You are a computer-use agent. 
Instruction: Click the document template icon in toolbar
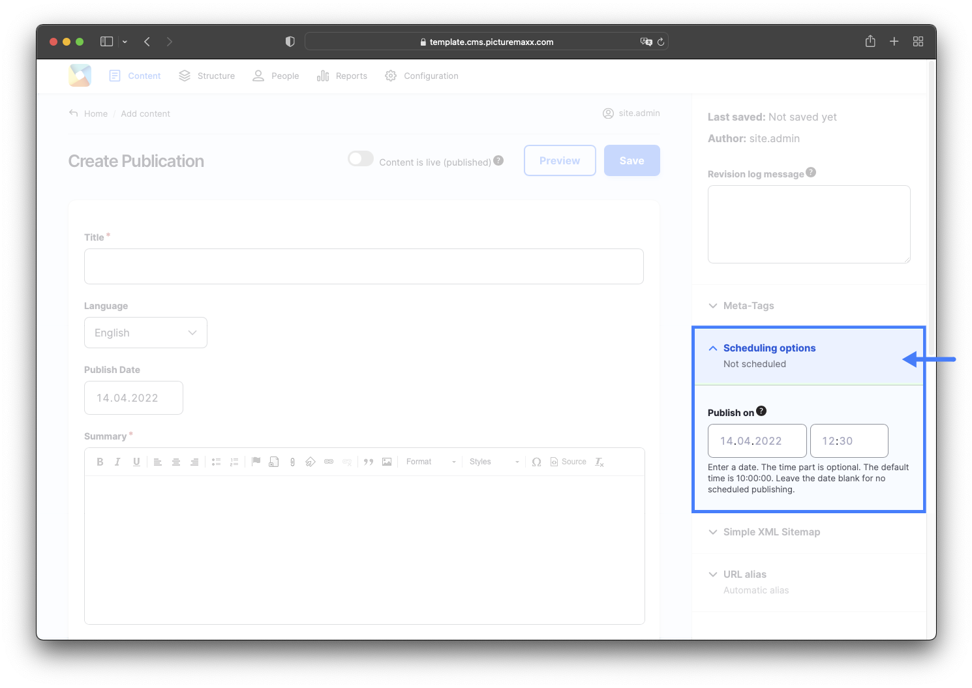(x=274, y=462)
